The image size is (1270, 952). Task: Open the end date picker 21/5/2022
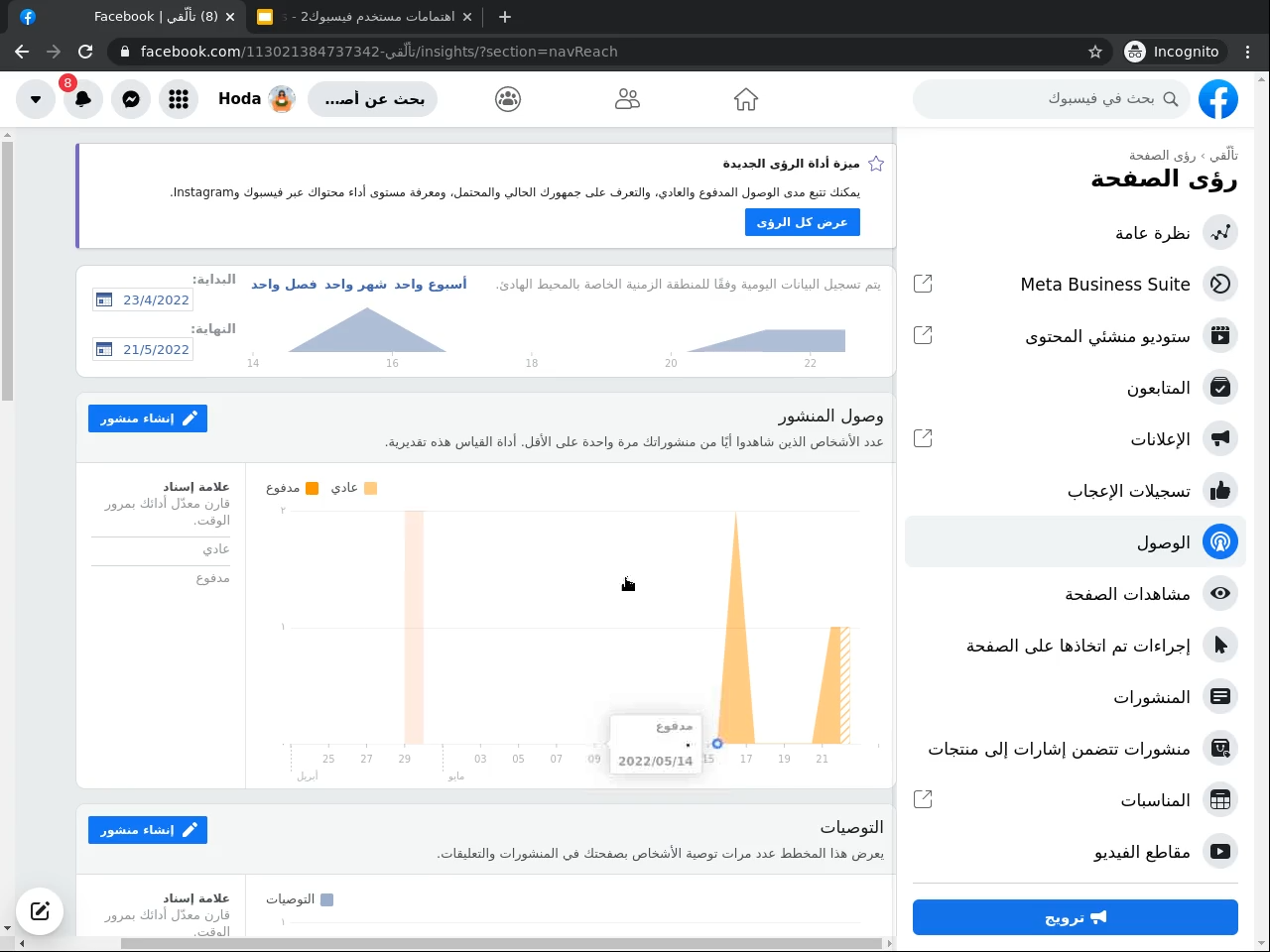click(x=143, y=349)
